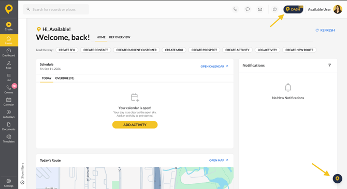Open the OPEN MAP link
Image resolution: width=347 pixels, height=189 pixels.
pyautogui.click(x=219, y=160)
